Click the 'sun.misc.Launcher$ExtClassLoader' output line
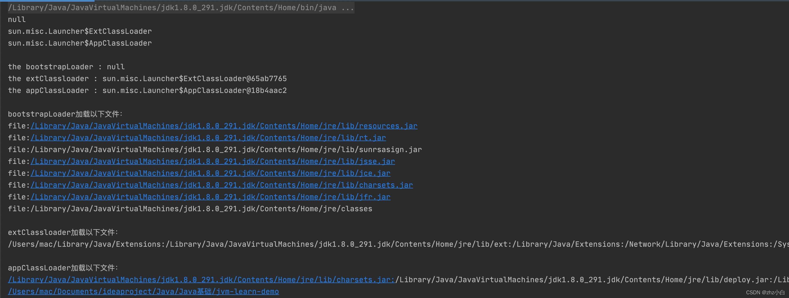Viewport: 789px width, 298px height. [80, 31]
